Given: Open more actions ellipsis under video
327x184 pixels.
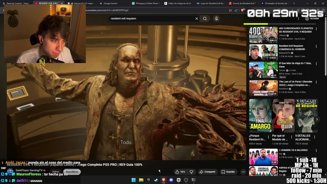Looking at the screenshot, I should coord(243,172).
